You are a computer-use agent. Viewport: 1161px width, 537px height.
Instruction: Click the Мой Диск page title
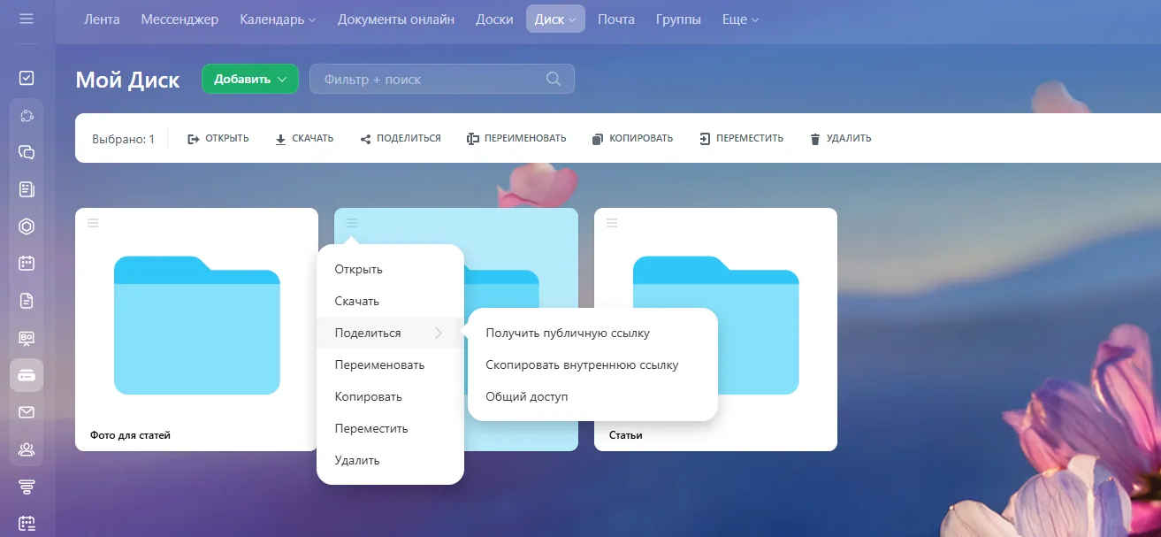coord(127,80)
